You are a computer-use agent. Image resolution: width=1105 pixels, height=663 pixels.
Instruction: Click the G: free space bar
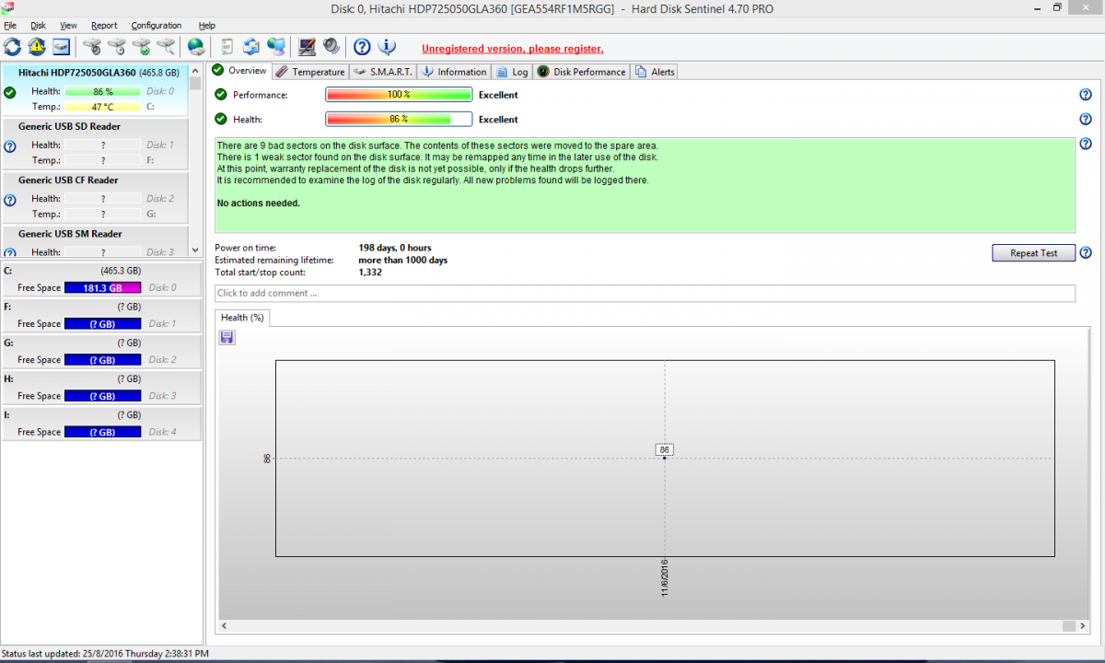103,360
